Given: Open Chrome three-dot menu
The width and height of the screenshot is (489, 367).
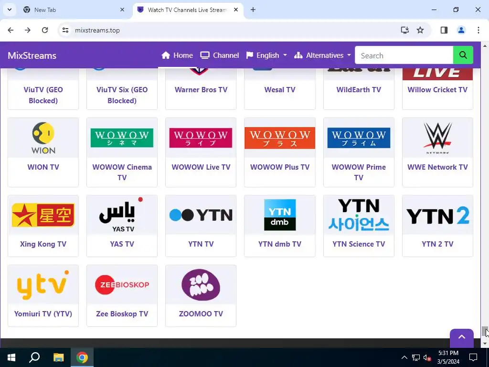Looking at the screenshot, I should point(478,30).
